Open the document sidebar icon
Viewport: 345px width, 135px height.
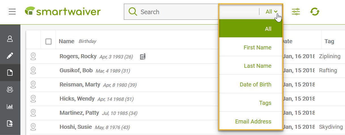(x=10, y=73)
